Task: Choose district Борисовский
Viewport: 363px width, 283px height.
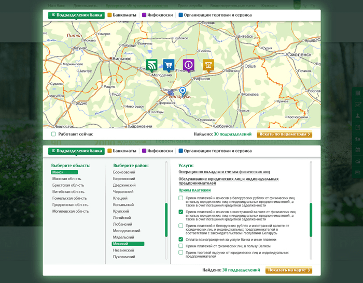Action: click(x=124, y=172)
